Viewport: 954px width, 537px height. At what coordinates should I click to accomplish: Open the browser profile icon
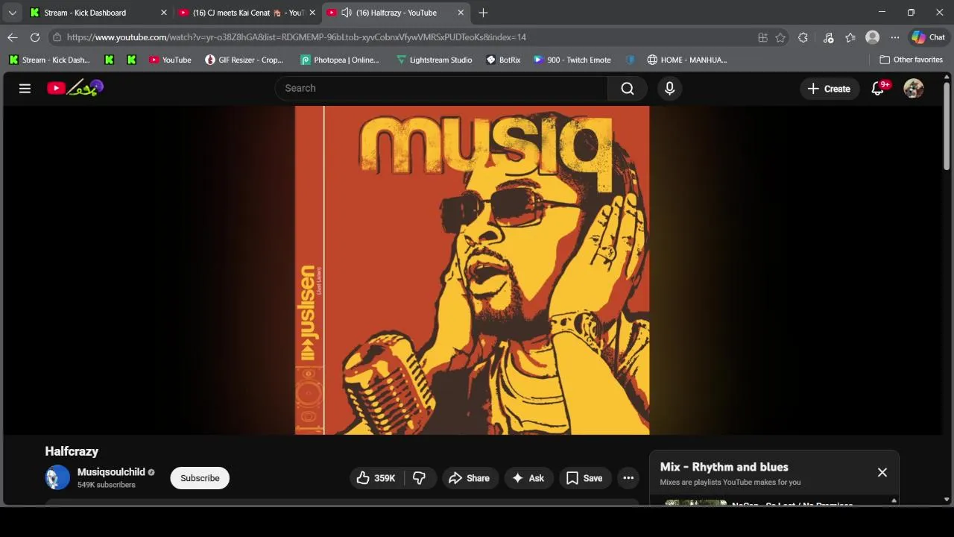click(873, 37)
